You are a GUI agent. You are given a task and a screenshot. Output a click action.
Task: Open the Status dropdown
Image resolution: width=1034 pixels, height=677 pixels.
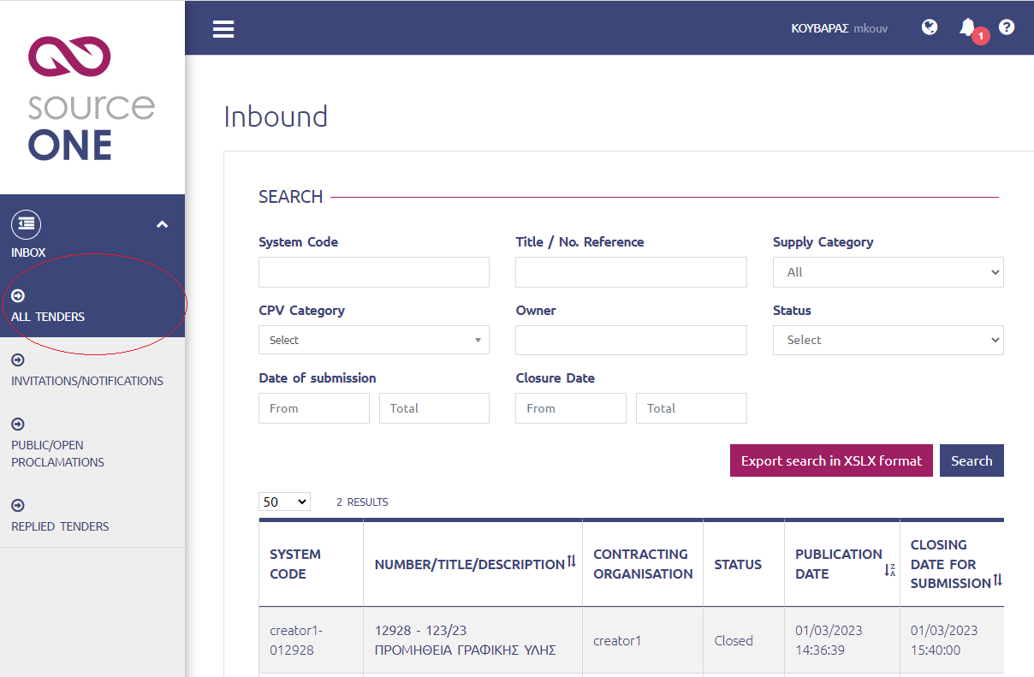pos(888,340)
